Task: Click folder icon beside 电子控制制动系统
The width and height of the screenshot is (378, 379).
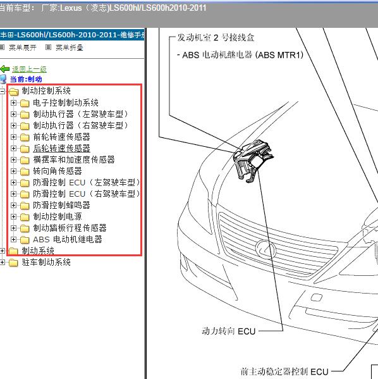Action: pos(25,103)
